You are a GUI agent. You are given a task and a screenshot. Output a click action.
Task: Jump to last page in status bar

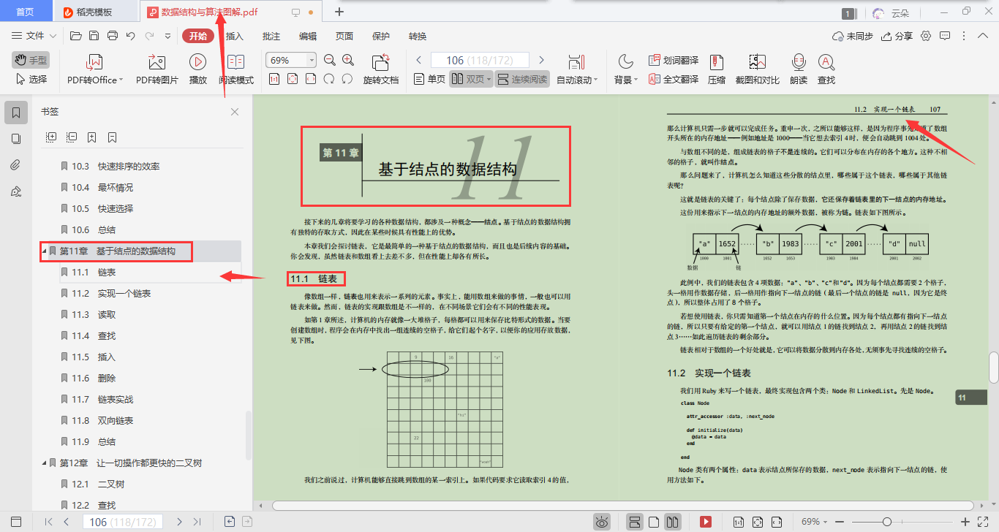point(197,522)
